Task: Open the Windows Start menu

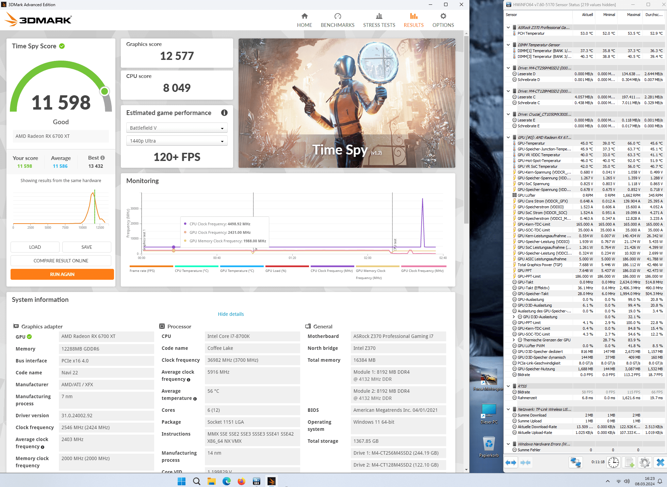Action: pos(181,481)
